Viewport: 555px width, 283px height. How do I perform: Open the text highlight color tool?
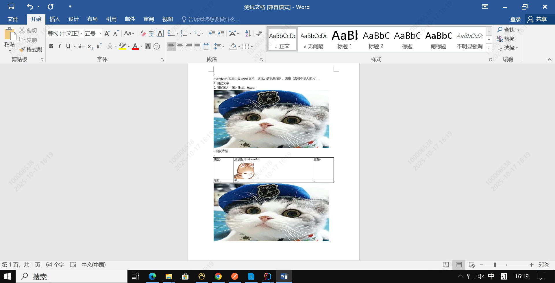pos(122,46)
